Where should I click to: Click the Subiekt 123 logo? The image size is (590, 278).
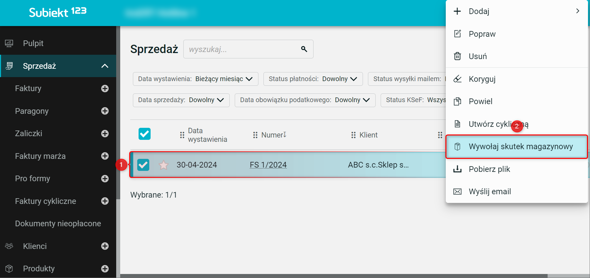(x=58, y=12)
